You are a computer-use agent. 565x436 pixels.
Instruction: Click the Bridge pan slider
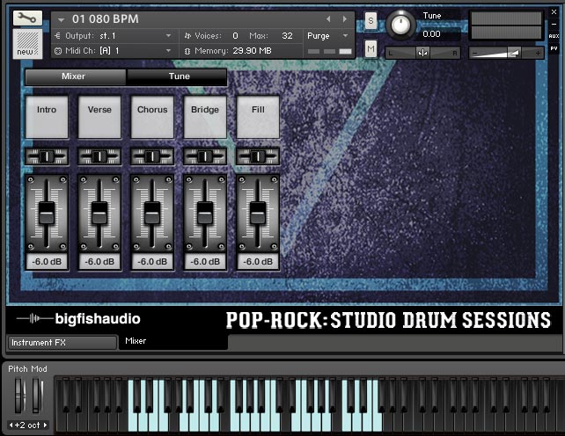(x=205, y=156)
